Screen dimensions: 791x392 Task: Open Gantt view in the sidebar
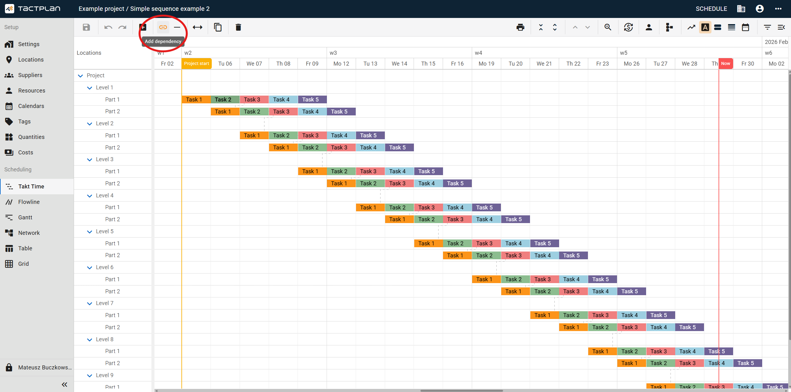[x=37, y=218]
